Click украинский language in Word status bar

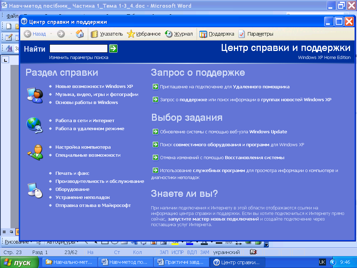point(226,252)
